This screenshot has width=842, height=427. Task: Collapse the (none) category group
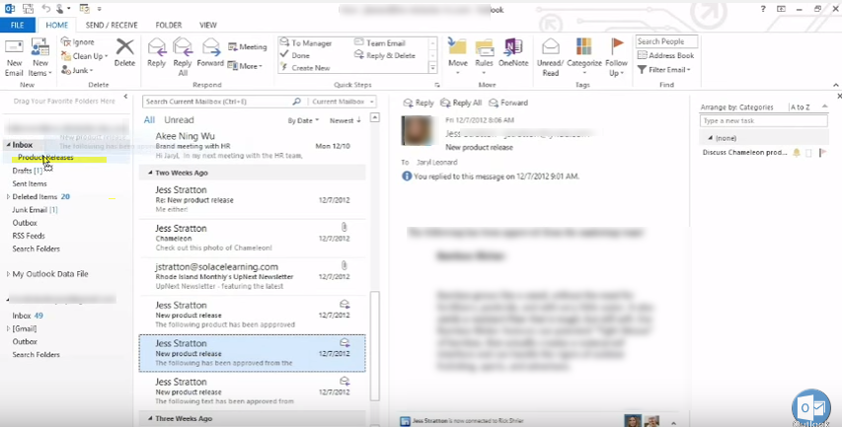point(710,138)
